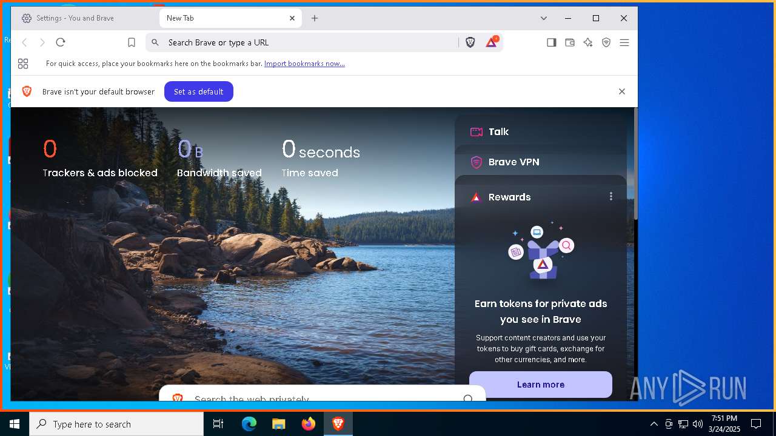Viewport: 776px width, 436px height.
Task: Click the taskbar Type here to search box
Action: 116,424
